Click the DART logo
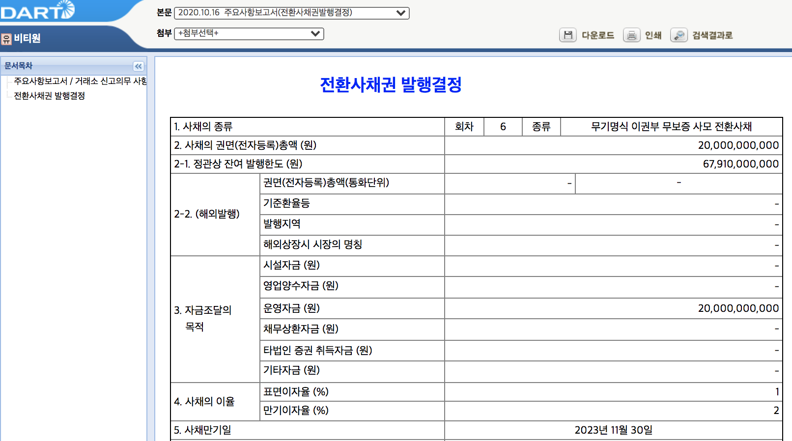 click(x=38, y=10)
